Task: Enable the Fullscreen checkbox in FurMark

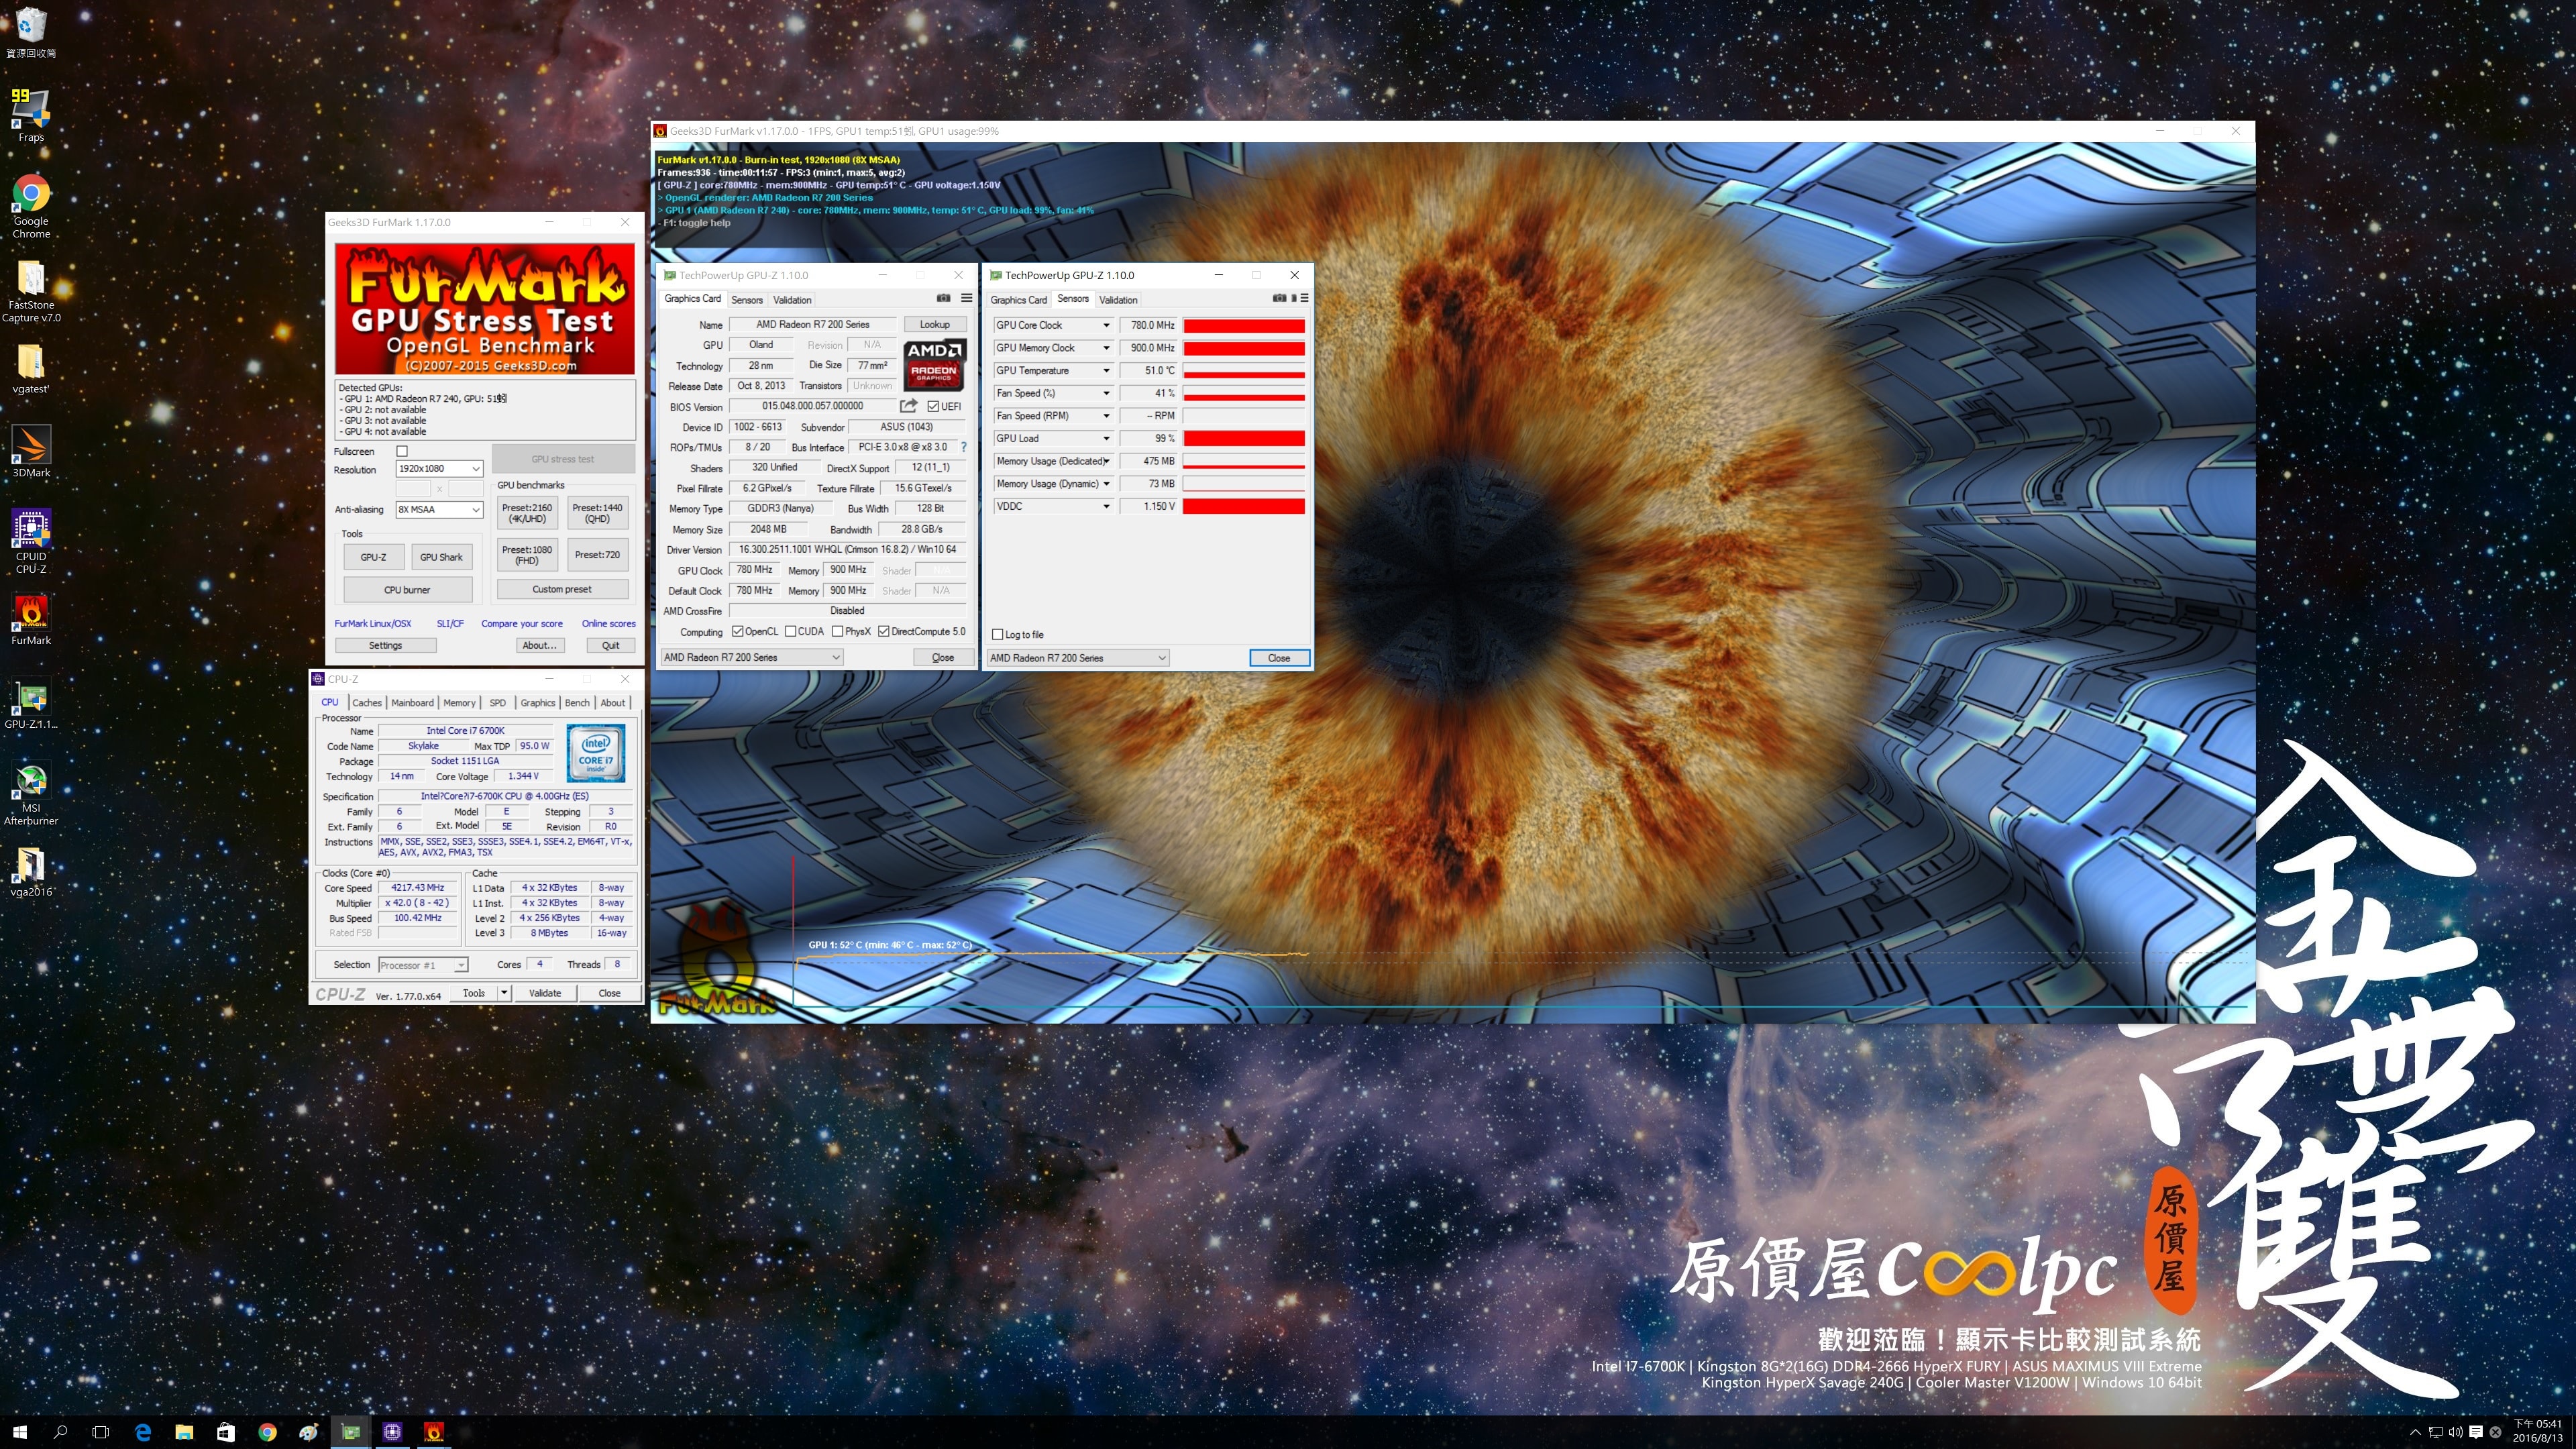Action: 402,451
